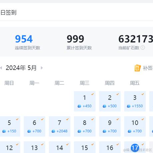Image resolution: width=153 pixels, height=153 pixels.
Task: Click the info icon beside 当前矿石数
Action: [143, 48]
